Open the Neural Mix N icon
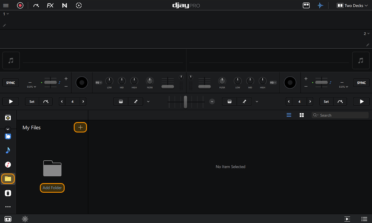This screenshot has width=372, height=223. click(64, 5)
